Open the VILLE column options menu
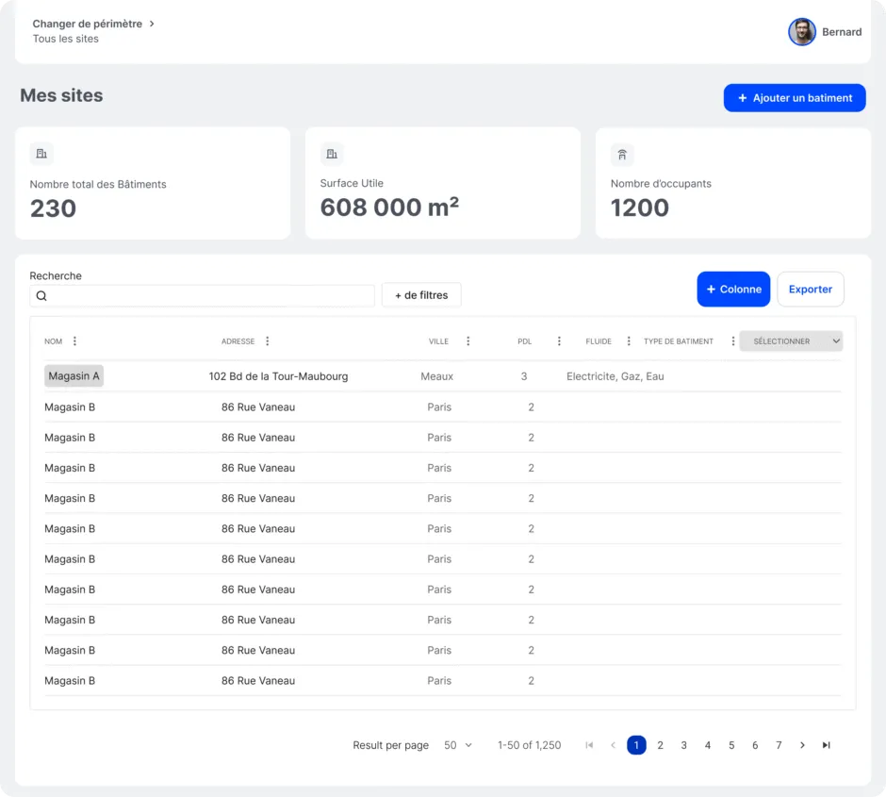This screenshot has width=886, height=797. (x=468, y=341)
